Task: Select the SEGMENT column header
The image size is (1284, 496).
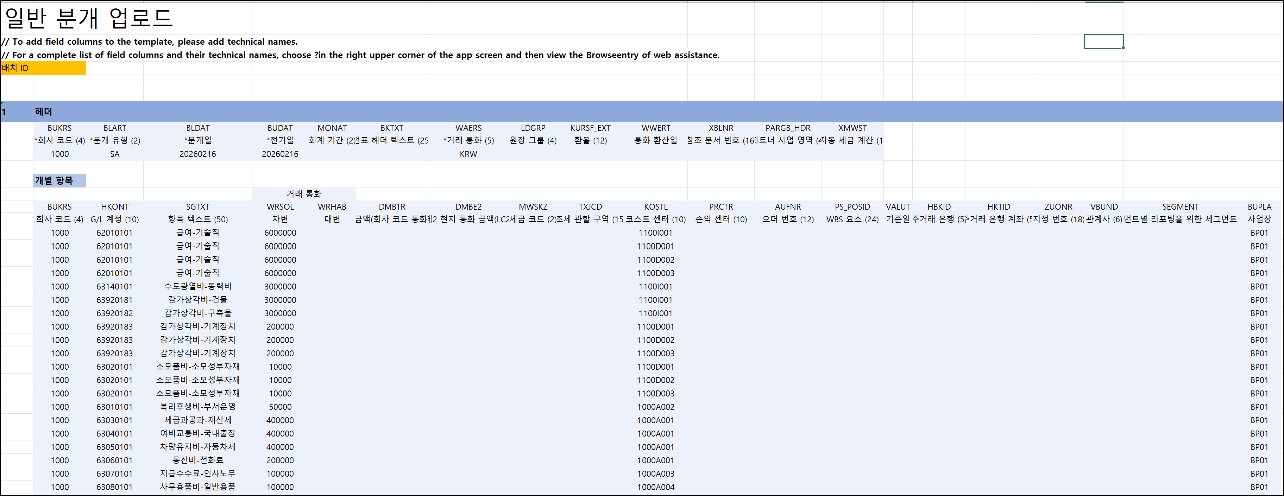Action: click(1180, 207)
